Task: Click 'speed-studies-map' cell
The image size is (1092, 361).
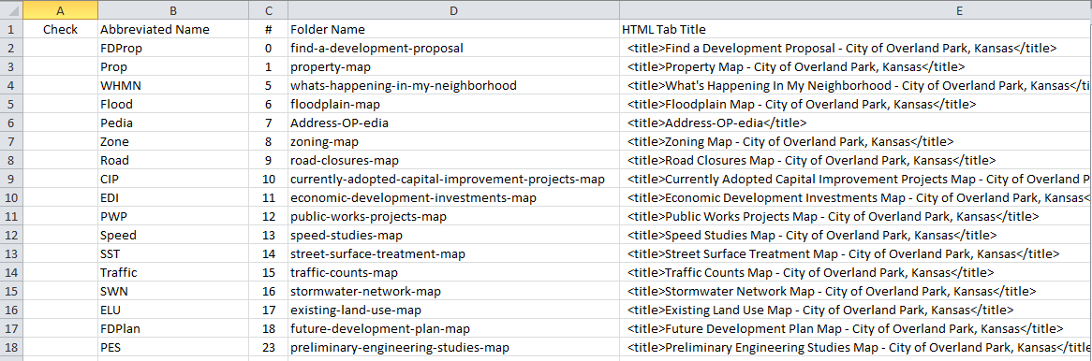Action: (453, 236)
